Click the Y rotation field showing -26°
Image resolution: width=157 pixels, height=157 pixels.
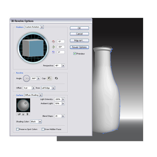pos(61,47)
